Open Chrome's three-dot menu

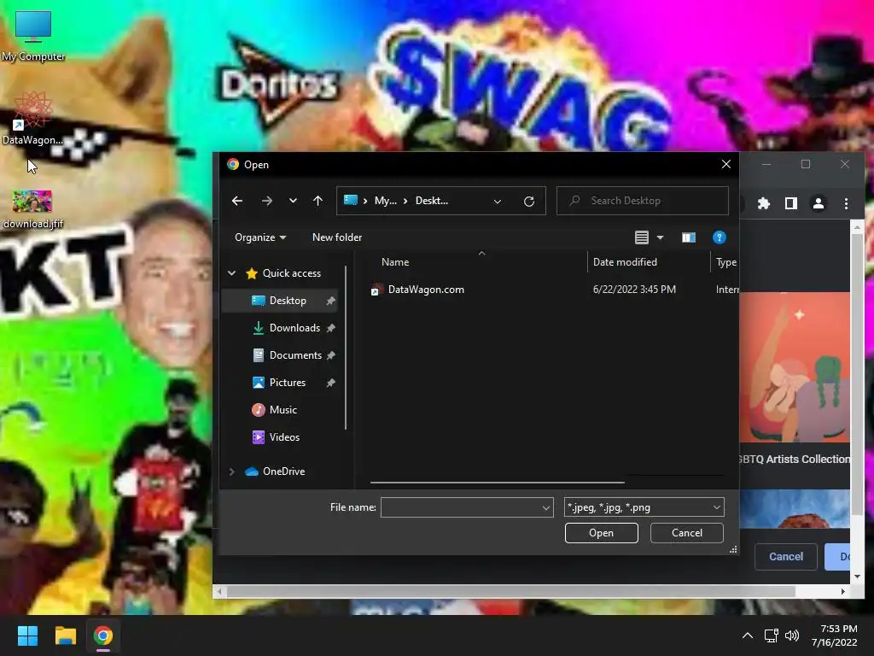tap(846, 203)
